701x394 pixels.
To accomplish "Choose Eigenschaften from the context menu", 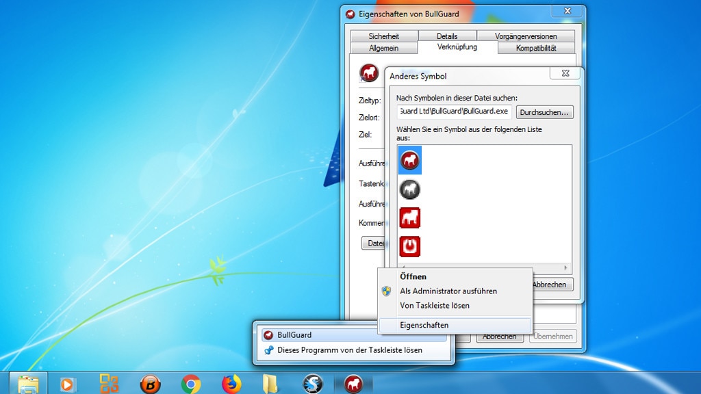I will [x=424, y=326].
